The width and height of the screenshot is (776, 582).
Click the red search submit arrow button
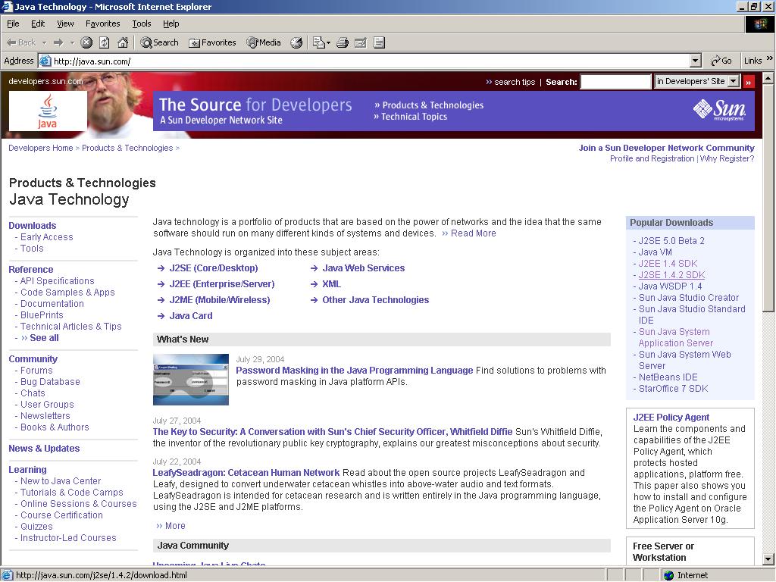[748, 82]
